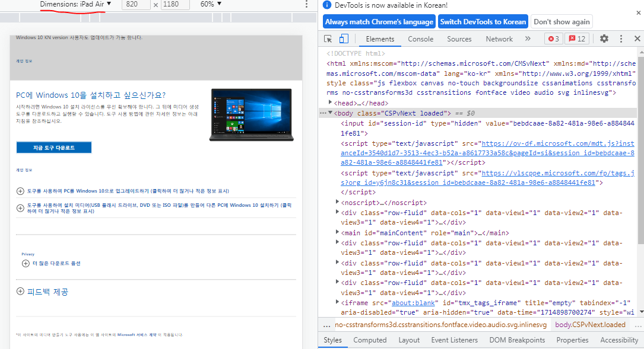Open DevTools settings gear
Screen dimensions: 644x349
click(604, 39)
